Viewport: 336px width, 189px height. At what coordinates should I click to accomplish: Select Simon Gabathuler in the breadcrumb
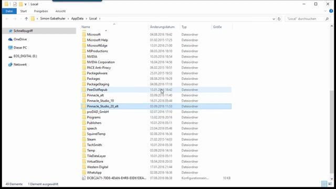pos(52,19)
